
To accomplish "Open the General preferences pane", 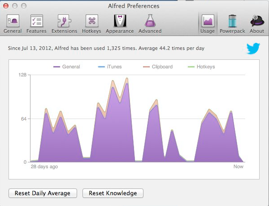I will [13, 24].
